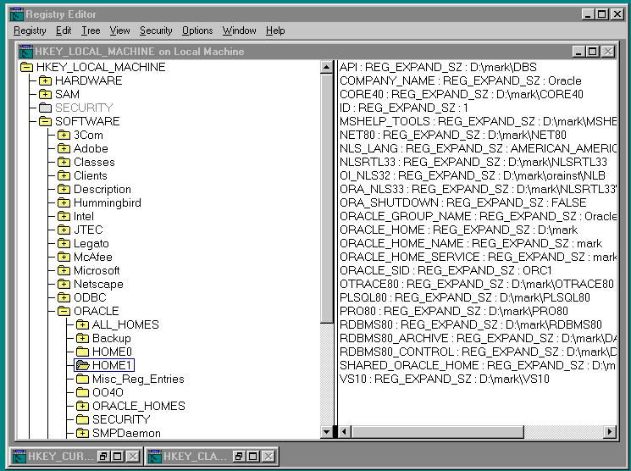
Task: Click the tree pane scroll up arrow
Action: pos(327,67)
